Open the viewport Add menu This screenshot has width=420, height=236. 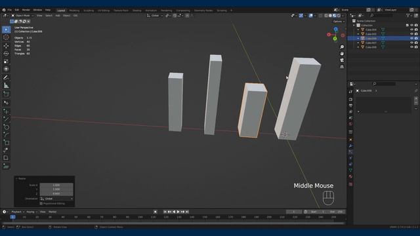click(x=58, y=16)
